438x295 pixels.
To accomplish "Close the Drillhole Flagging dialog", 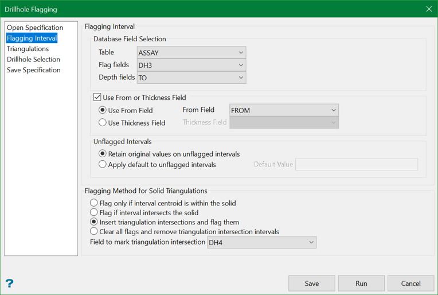I will [x=429, y=9].
